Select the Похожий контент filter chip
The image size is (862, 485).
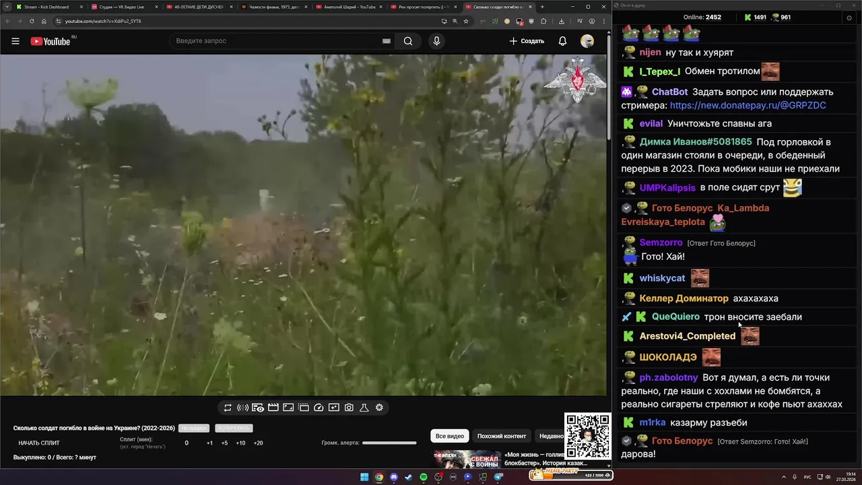point(502,436)
